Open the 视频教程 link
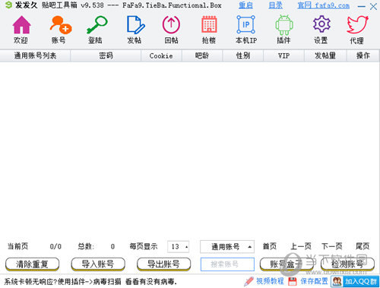 (270, 281)
